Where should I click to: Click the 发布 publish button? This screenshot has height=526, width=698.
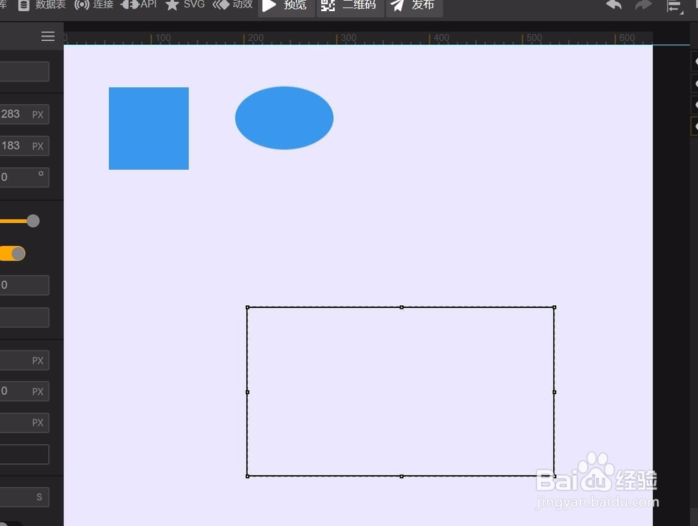pyautogui.click(x=414, y=6)
